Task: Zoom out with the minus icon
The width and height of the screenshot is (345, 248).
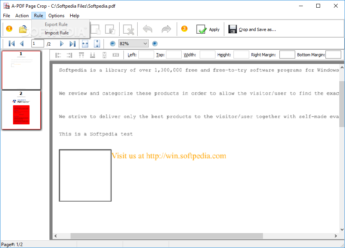Action: 113,44
